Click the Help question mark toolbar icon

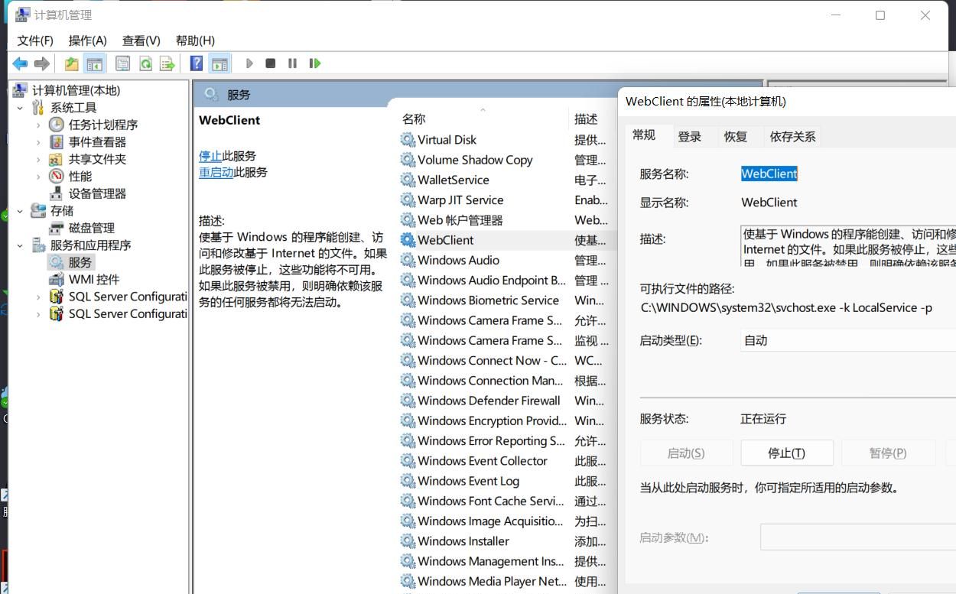point(196,63)
